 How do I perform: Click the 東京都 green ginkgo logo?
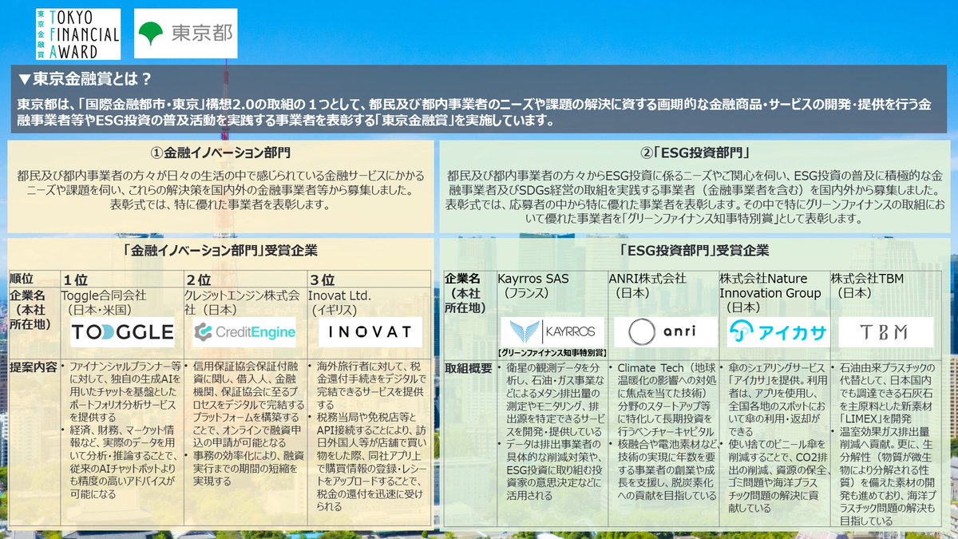pos(185,34)
